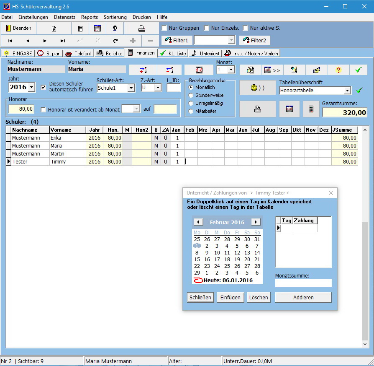Open the yellow question mark help icon
The height and width of the screenshot is (366, 374).
(338, 70)
